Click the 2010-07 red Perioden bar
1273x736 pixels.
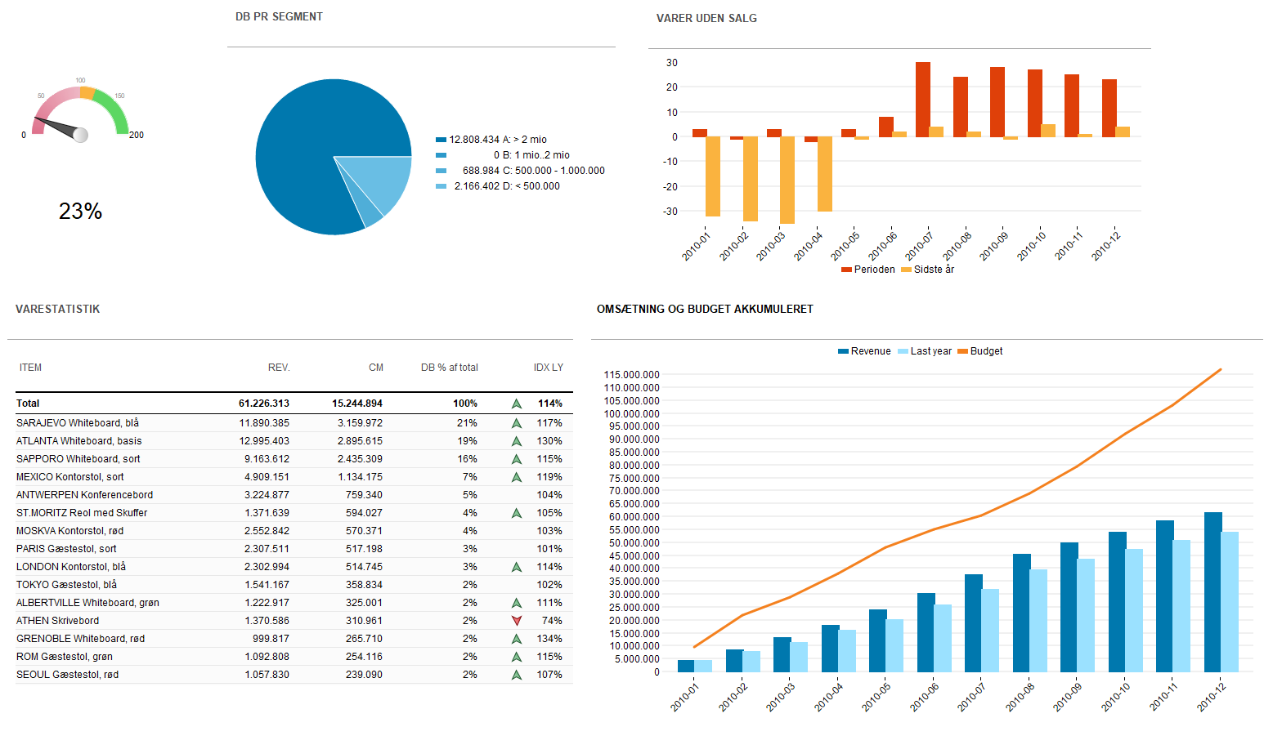coord(923,100)
